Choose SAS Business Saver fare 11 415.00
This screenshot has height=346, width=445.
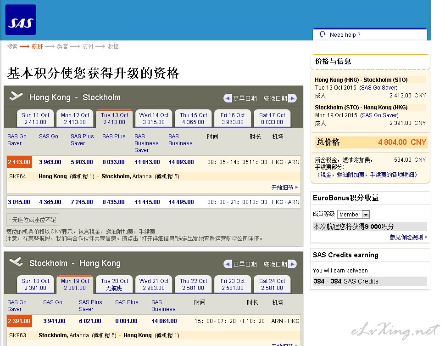click(147, 202)
